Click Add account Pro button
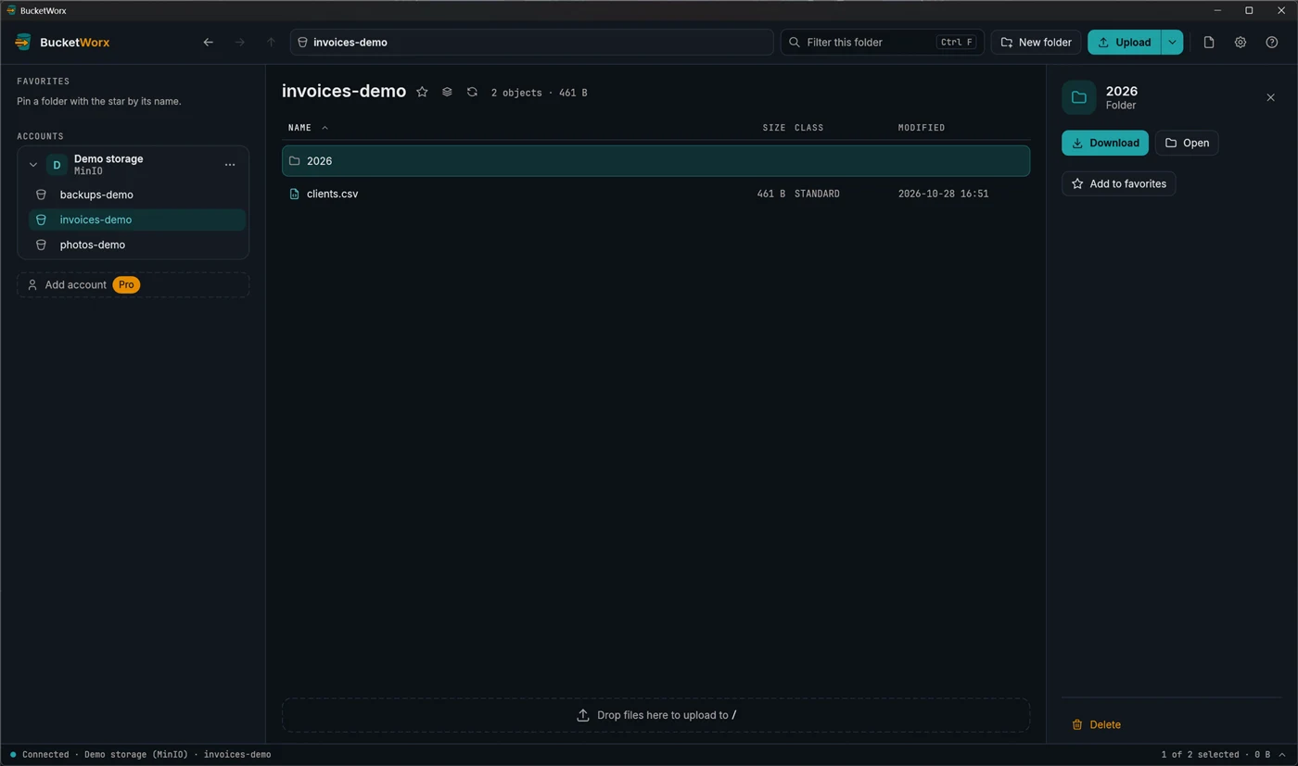This screenshot has height=766, width=1298. point(133,284)
